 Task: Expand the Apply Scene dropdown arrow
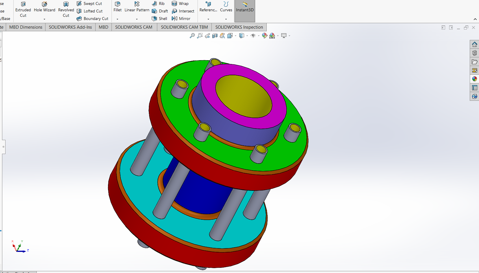point(278,36)
